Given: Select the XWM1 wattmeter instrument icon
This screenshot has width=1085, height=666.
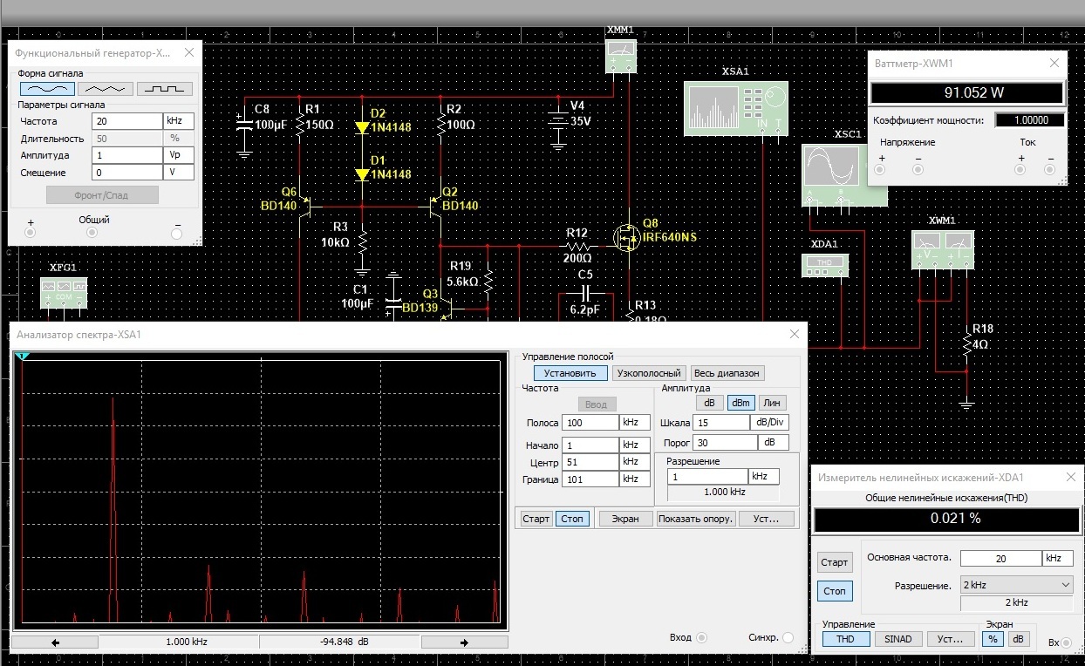Looking at the screenshot, I should click(x=942, y=249).
